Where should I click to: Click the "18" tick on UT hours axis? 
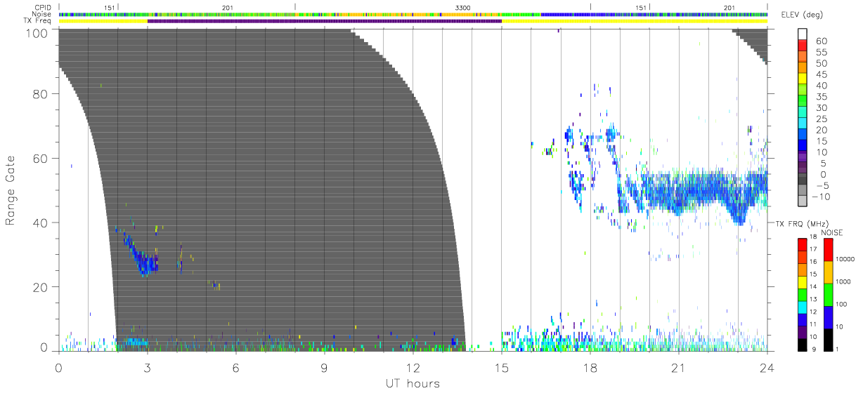point(590,369)
